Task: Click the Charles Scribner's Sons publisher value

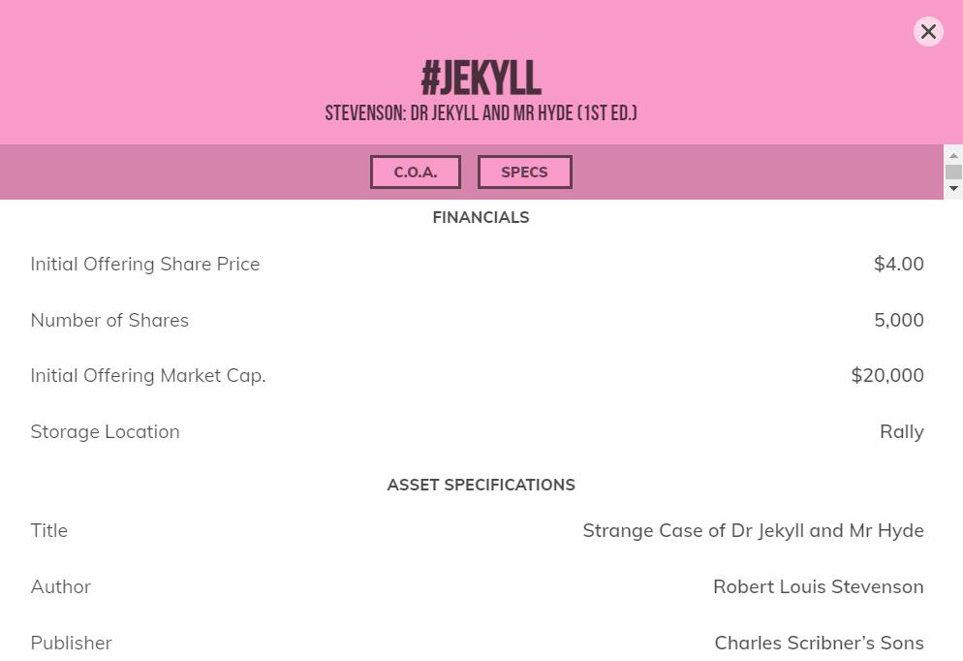Action: pyautogui.click(x=819, y=644)
